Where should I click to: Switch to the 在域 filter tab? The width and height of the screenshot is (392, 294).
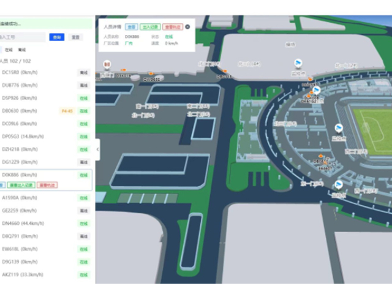[9, 50]
